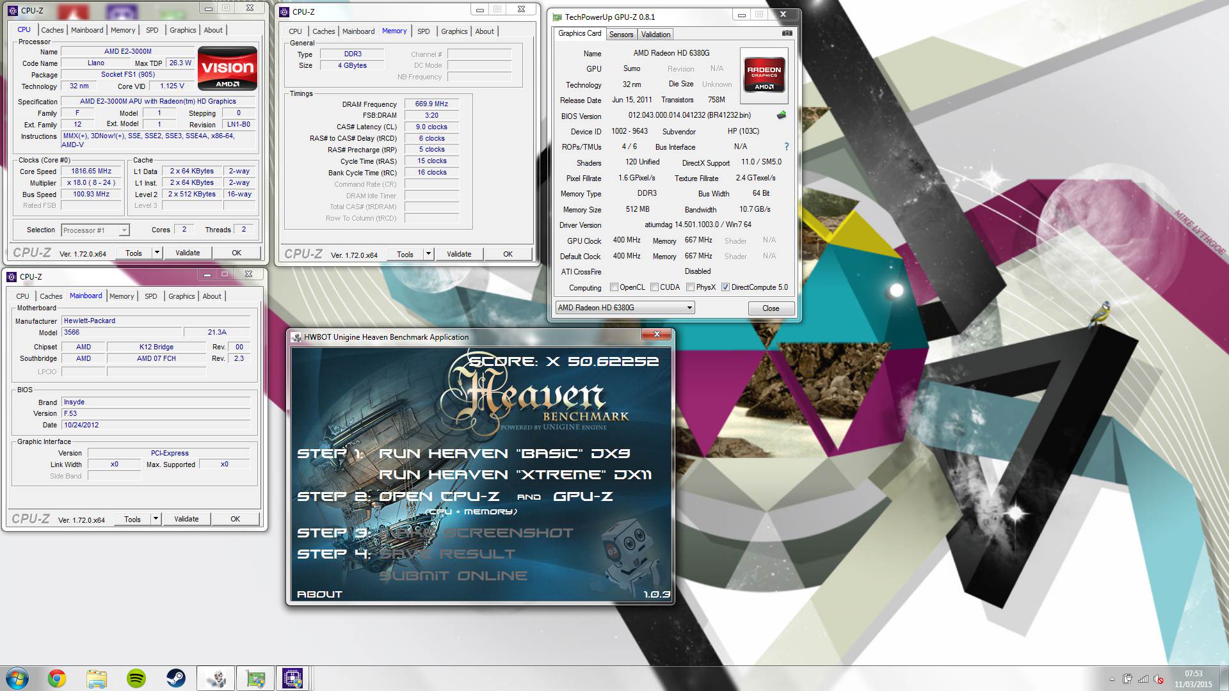Open Windows Explorer from the taskbar
Screen dimensions: 1229x691
tap(97, 678)
